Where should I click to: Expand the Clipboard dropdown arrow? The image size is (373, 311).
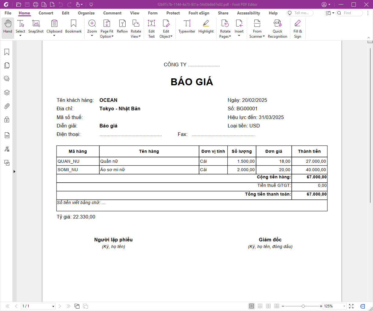[54, 36]
